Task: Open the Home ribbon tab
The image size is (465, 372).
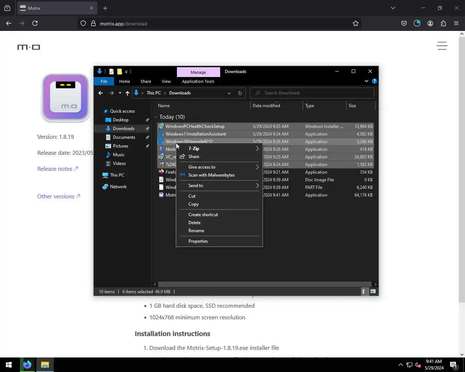Action: (x=125, y=81)
